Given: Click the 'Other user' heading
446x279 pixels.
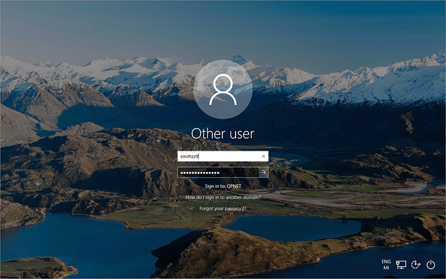Looking at the screenshot, I should point(223,133).
